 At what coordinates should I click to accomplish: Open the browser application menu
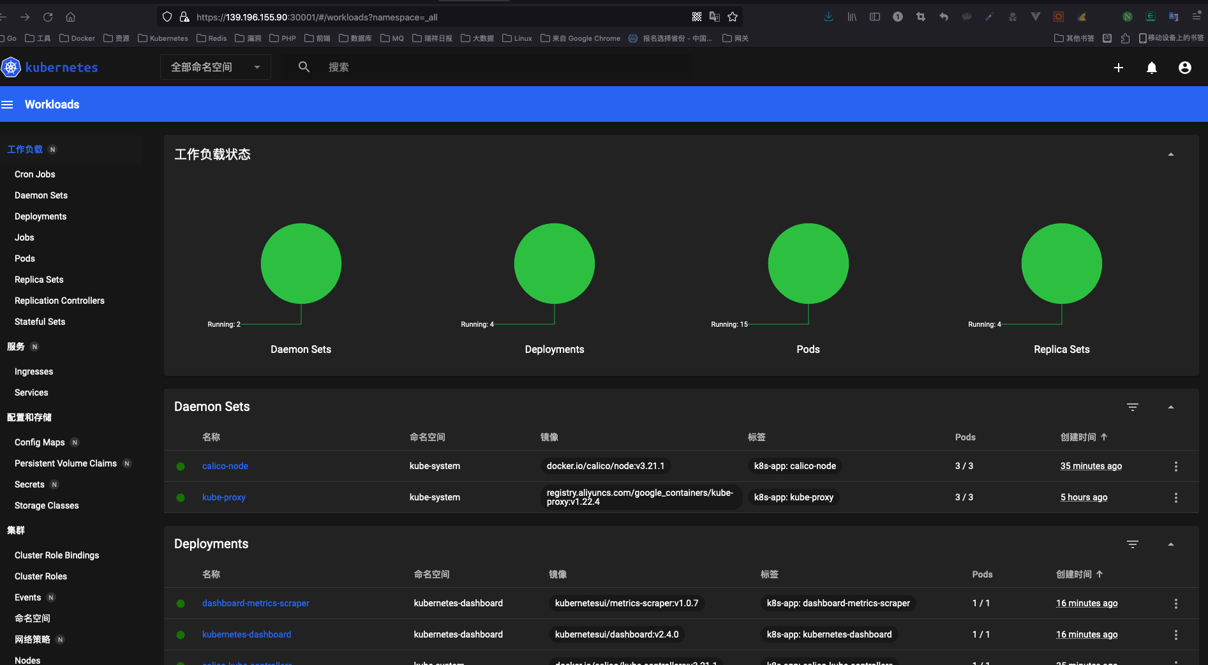point(1197,17)
